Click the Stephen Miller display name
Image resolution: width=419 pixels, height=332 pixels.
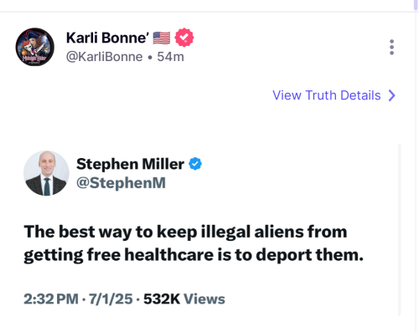[130, 164]
